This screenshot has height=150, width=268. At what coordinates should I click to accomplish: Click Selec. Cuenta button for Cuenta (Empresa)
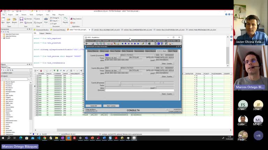click(x=167, y=94)
